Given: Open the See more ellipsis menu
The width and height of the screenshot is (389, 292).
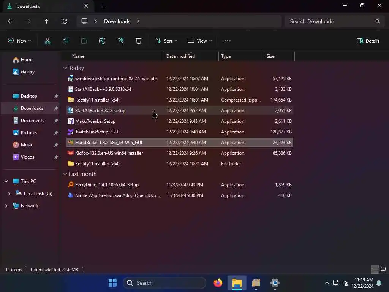Looking at the screenshot, I should pyautogui.click(x=228, y=41).
